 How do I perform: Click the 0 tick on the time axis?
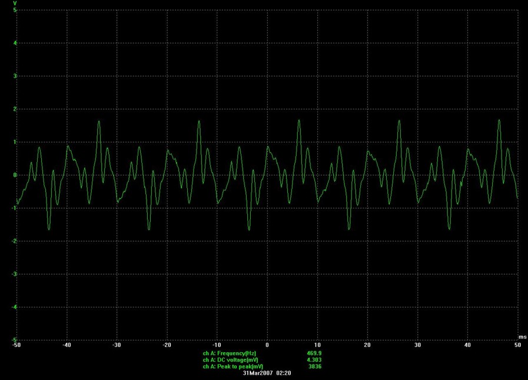[267, 345]
